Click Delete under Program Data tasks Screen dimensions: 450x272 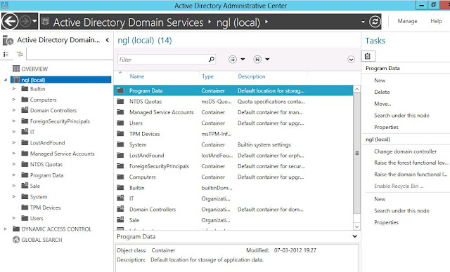point(382,92)
